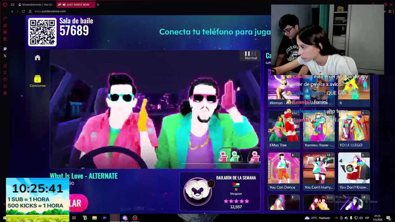Open the Opera GX menu logo
395x222 pixels.
[5, 5]
